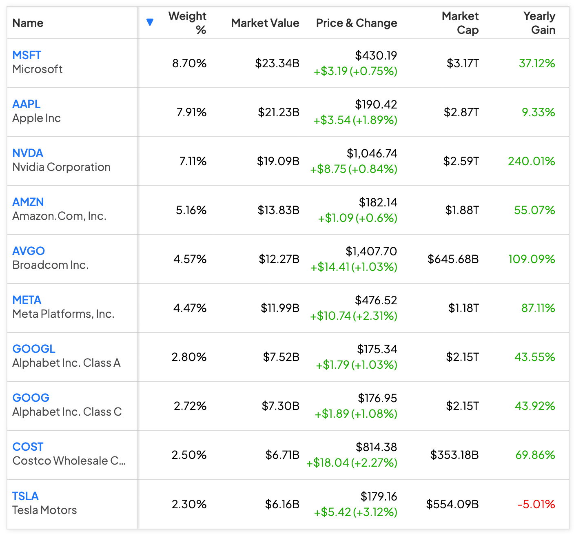Click the red -5.01% yearly gain

[536, 504]
